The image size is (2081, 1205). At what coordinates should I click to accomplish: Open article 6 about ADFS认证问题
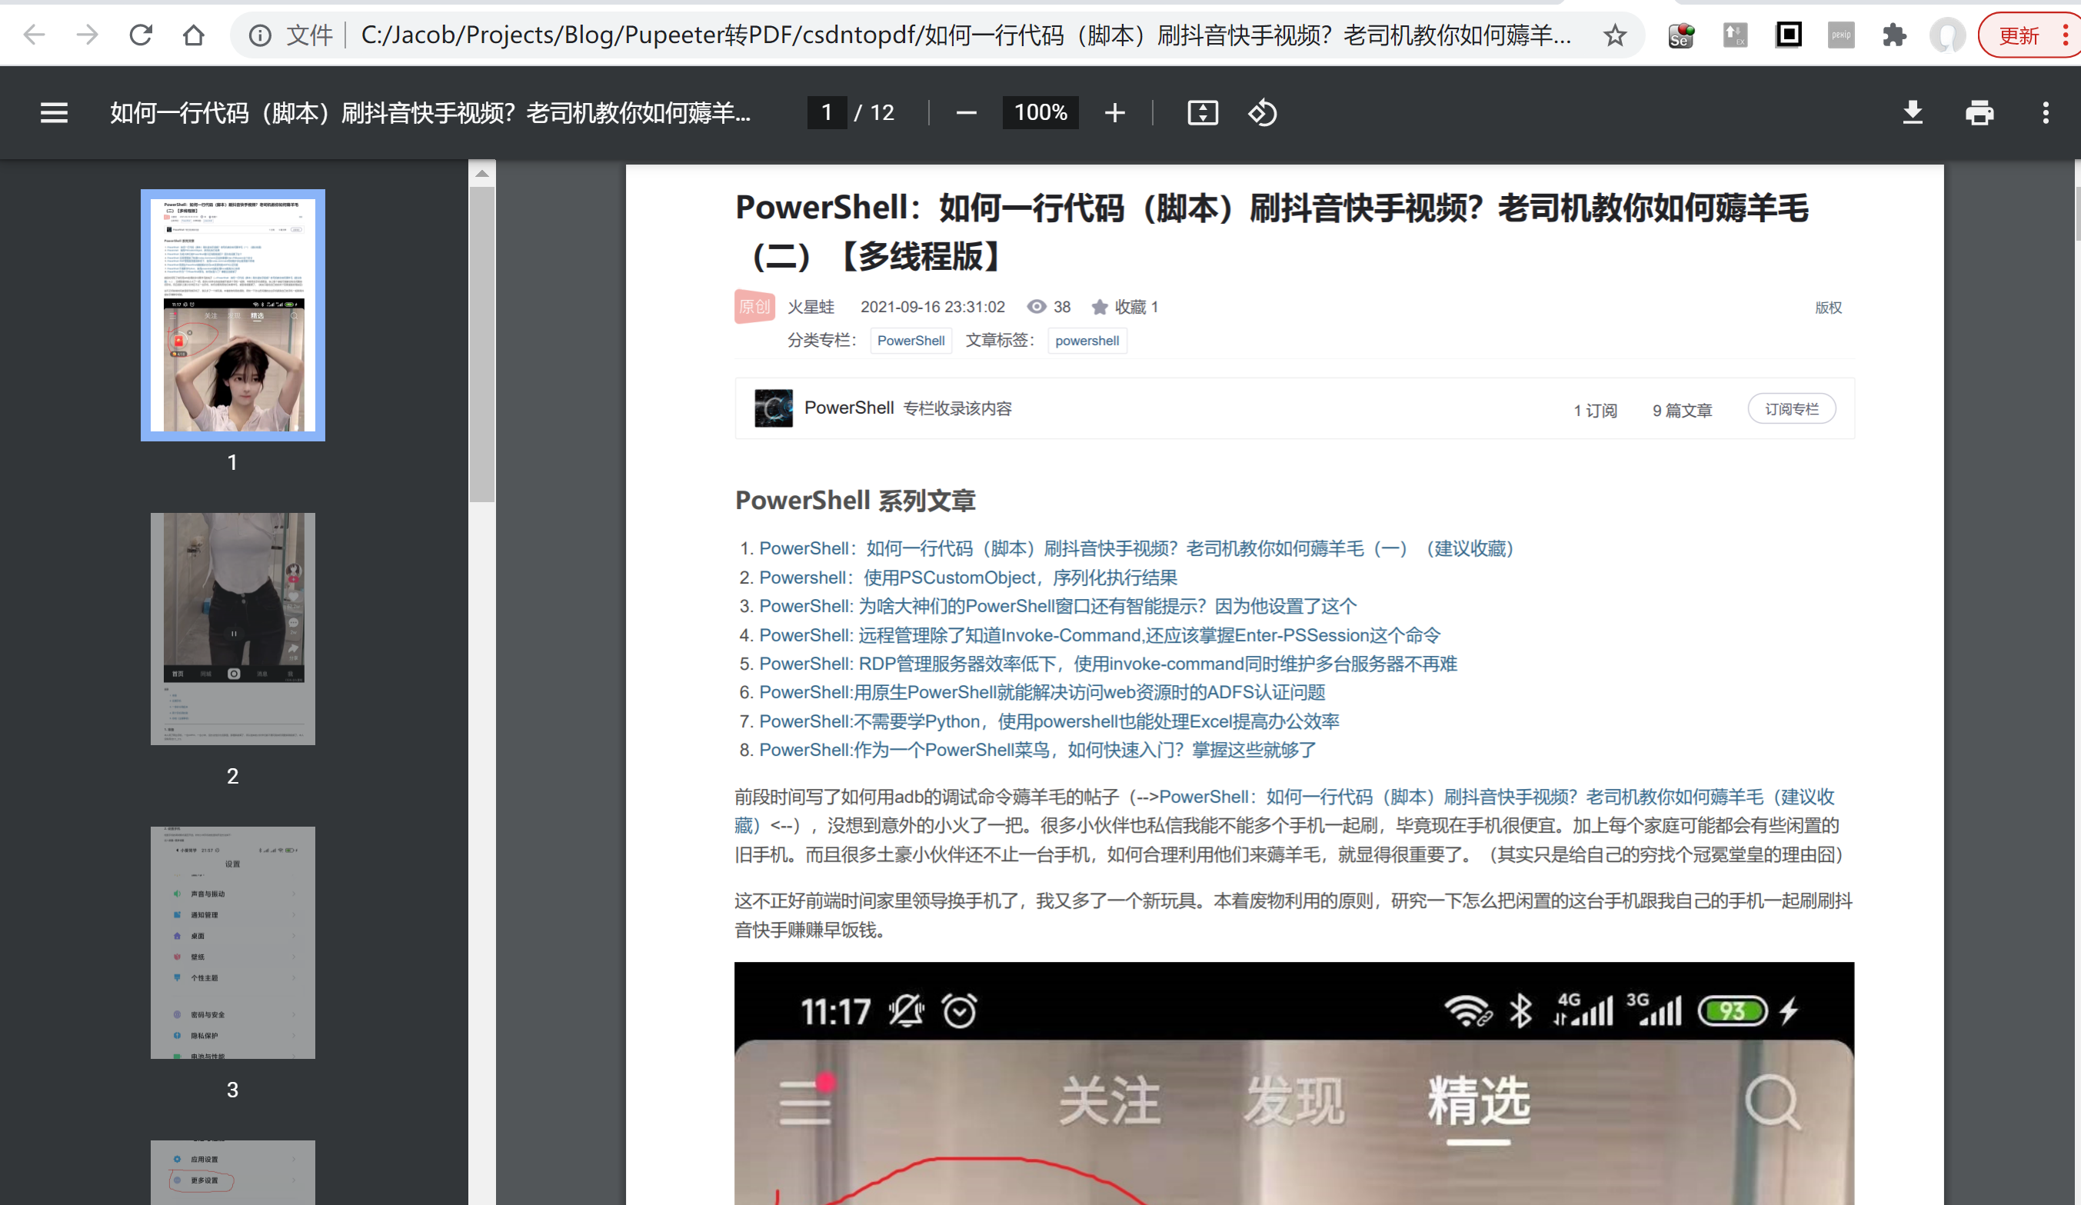(x=1042, y=692)
